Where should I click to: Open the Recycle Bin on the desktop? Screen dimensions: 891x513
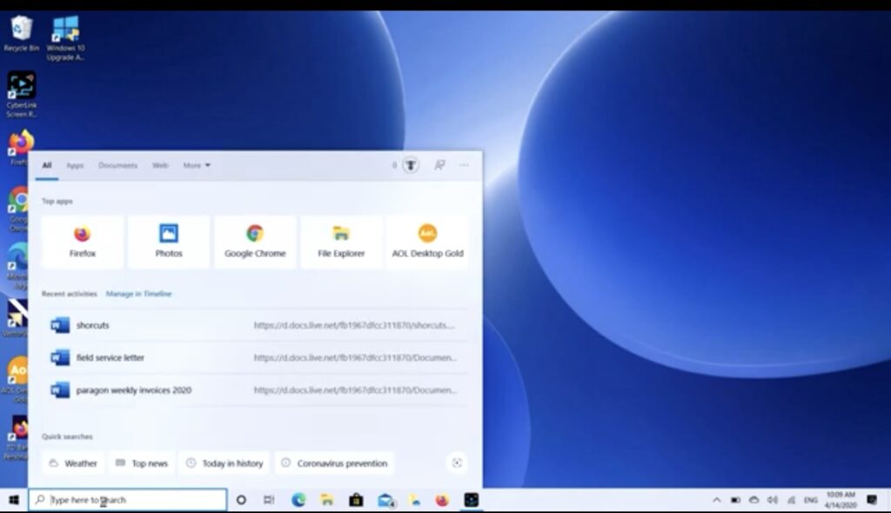tap(19, 26)
